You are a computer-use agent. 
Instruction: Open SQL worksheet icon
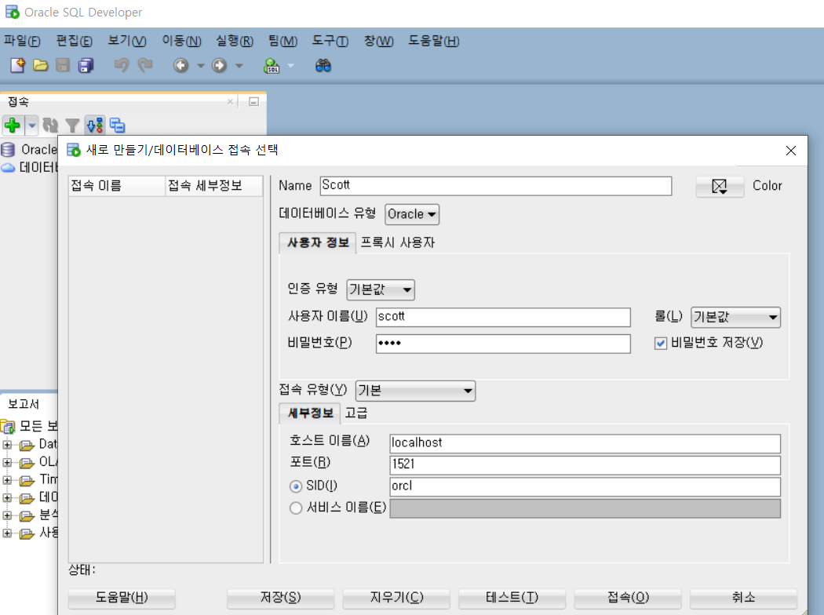coord(272,66)
